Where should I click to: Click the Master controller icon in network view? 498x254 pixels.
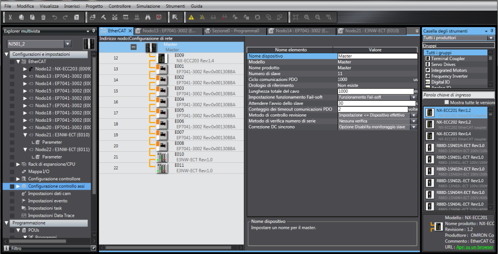[x=152, y=48]
